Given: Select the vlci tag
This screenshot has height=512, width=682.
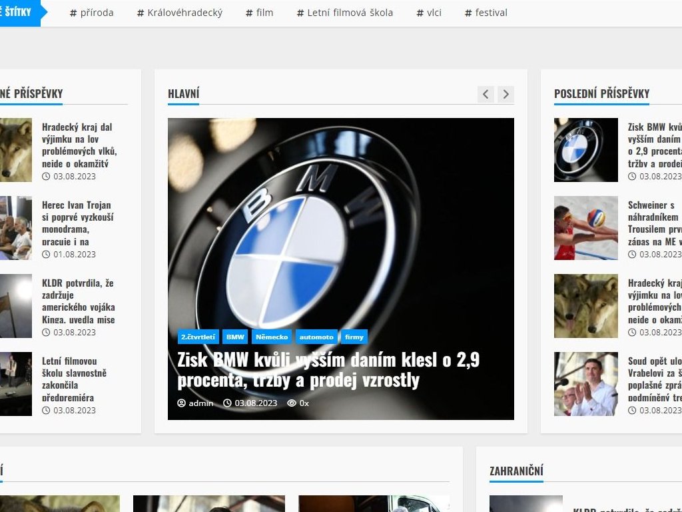Looking at the screenshot, I should pos(429,13).
